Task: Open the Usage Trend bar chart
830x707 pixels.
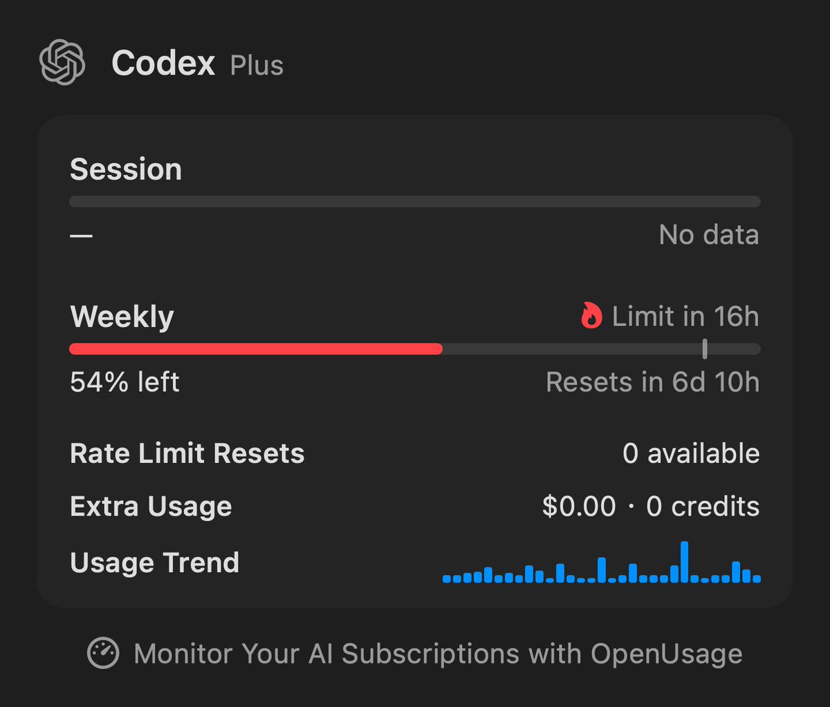Action: (602, 563)
